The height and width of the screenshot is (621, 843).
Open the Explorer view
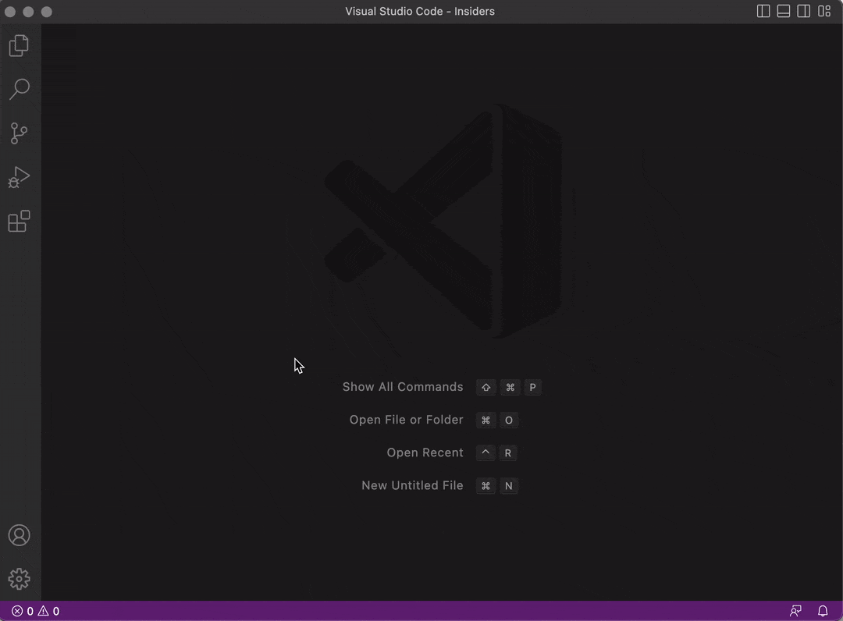[x=19, y=45]
